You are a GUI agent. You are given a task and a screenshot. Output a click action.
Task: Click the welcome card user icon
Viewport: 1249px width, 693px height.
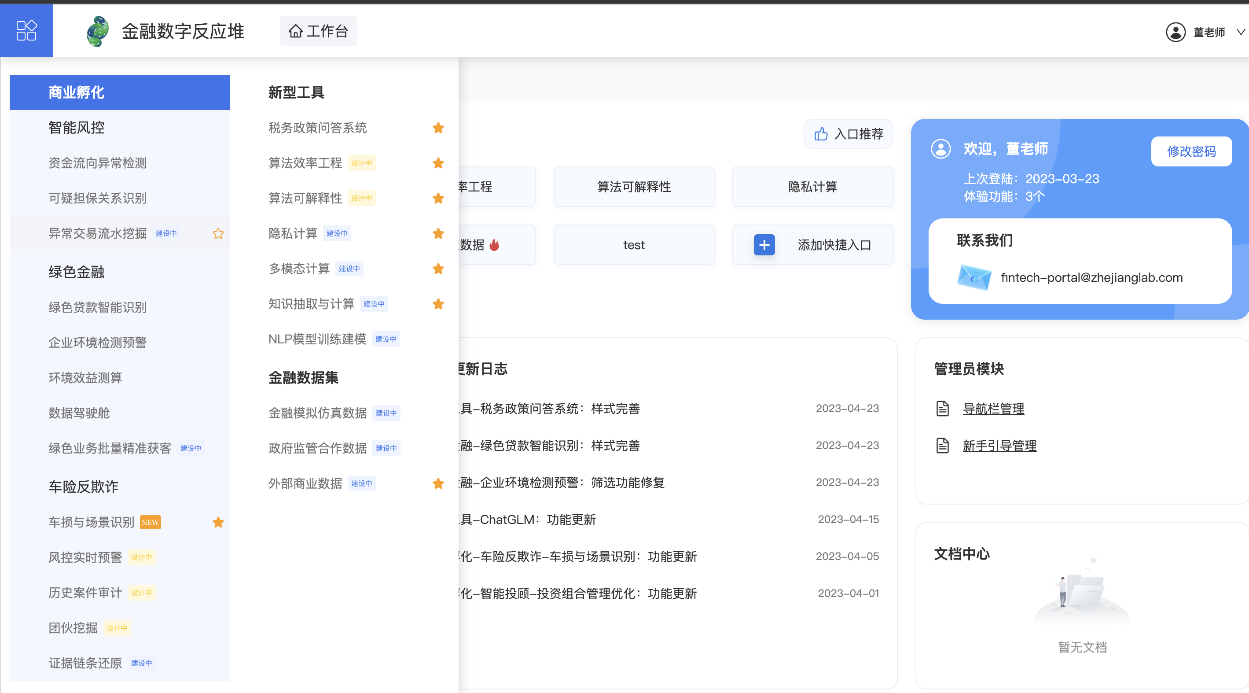[940, 149]
